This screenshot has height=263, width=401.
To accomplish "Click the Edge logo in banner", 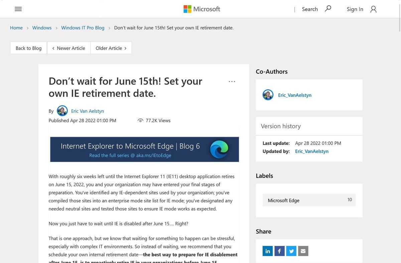I will click(219, 149).
